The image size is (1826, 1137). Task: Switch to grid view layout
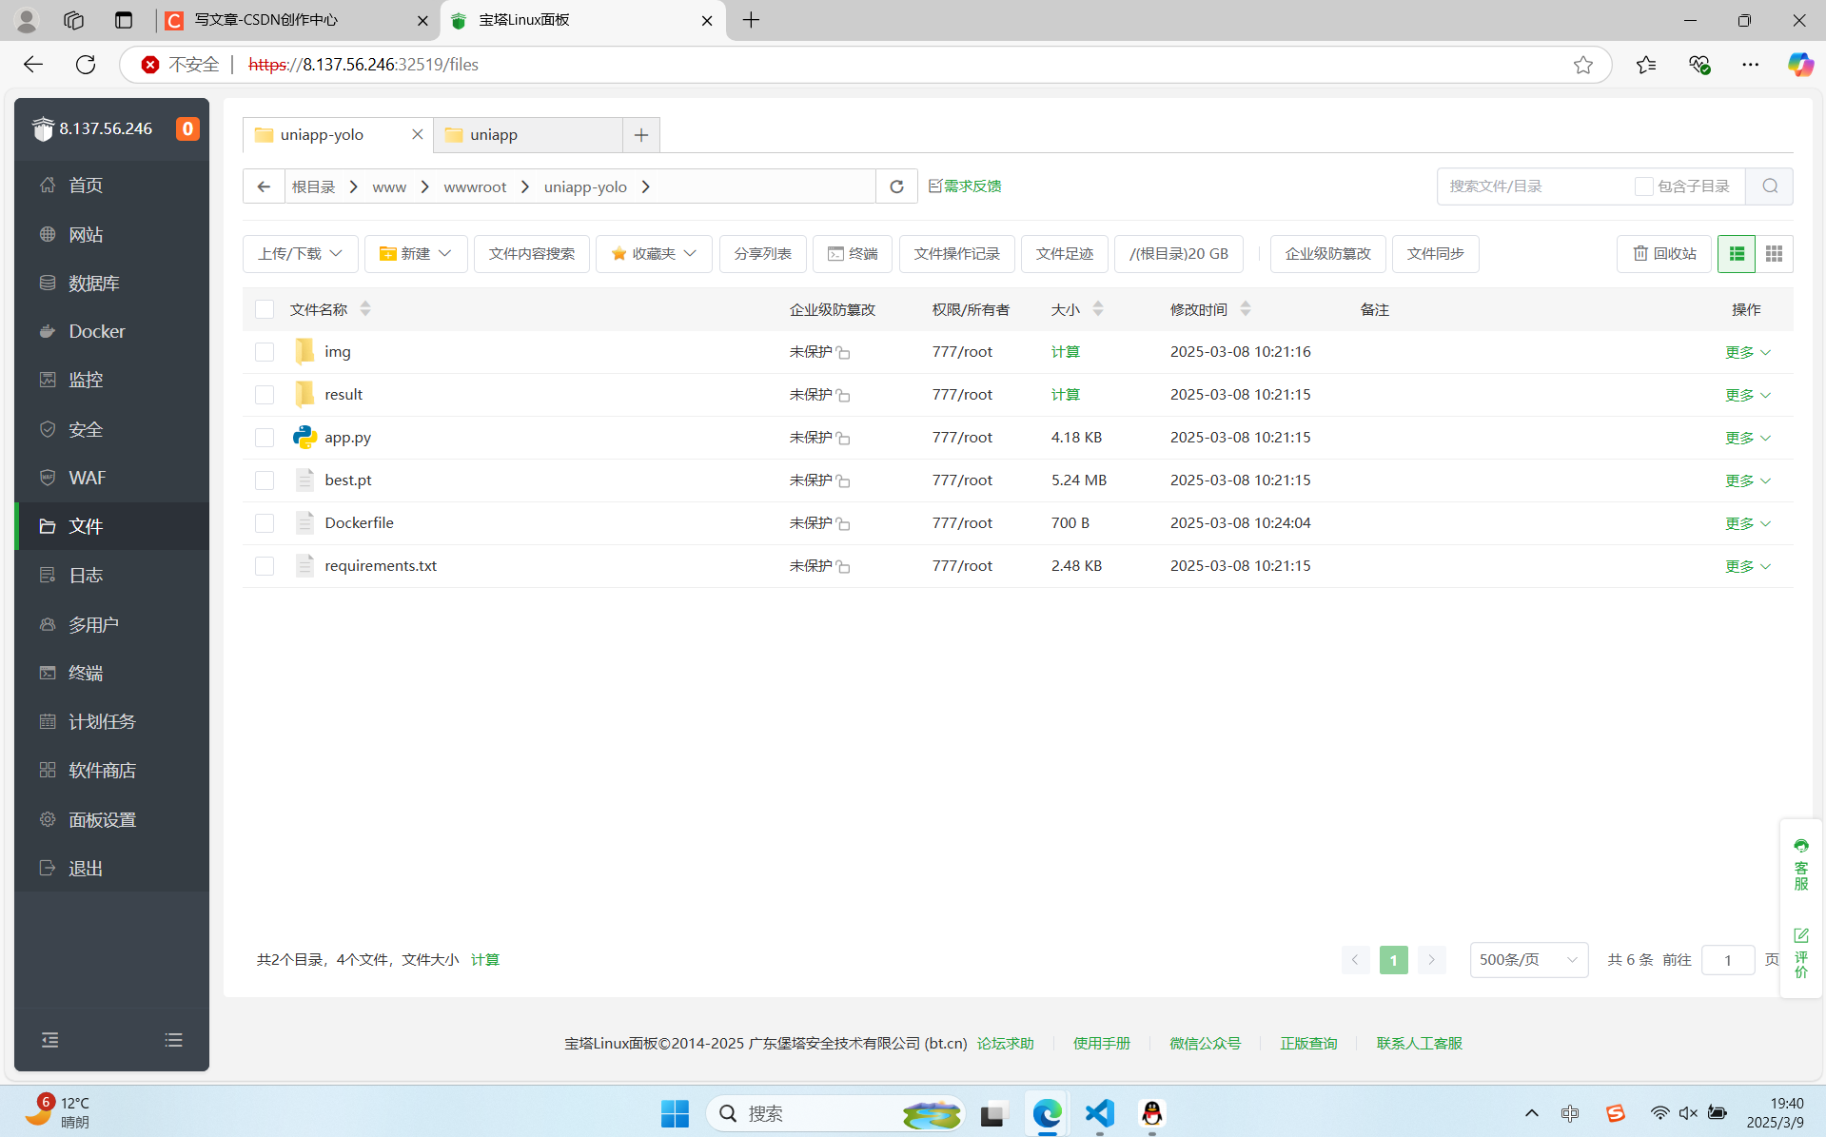click(1774, 254)
